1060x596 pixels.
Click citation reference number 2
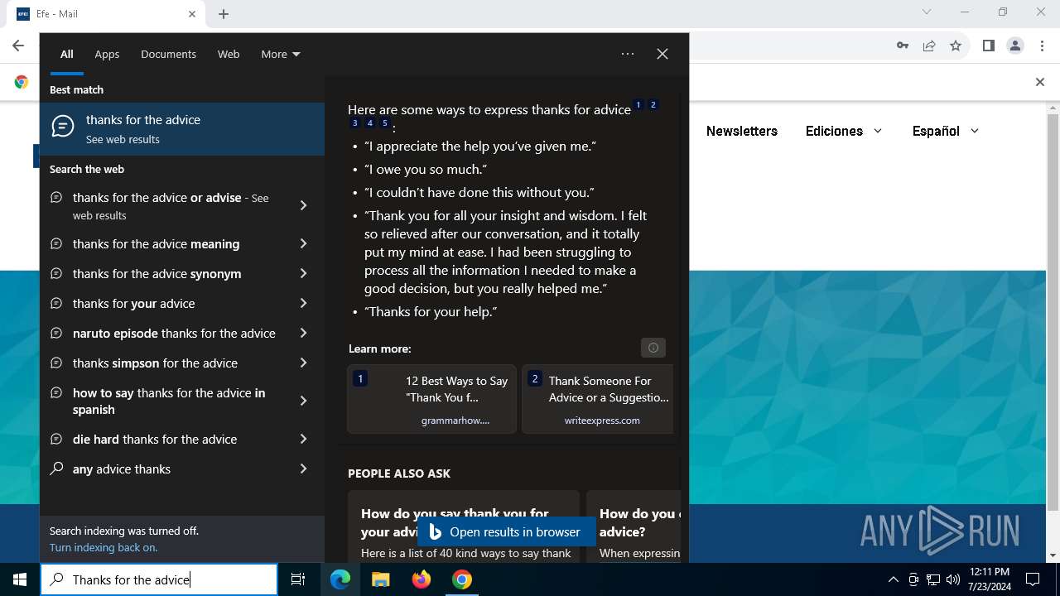coord(653,105)
